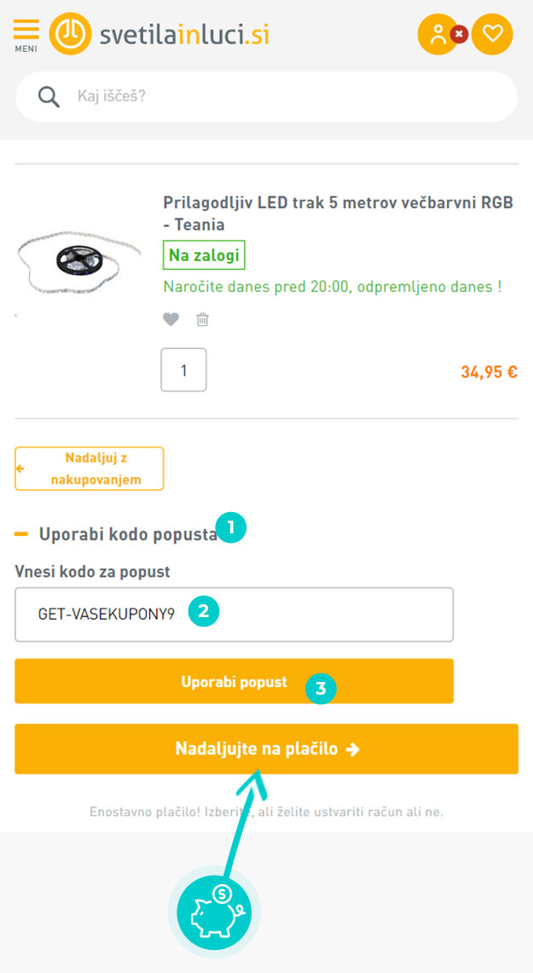533x973 pixels.
Task: Click the quantity box showing 1
Action: click(183, 370)
